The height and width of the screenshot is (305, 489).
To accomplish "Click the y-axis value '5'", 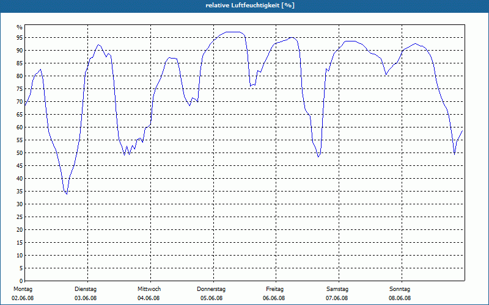I will 21,268.
